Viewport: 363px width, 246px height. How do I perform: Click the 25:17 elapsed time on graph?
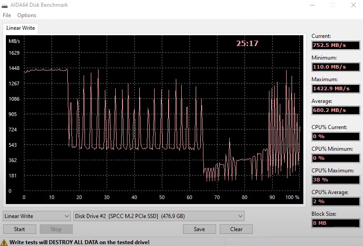247,43
